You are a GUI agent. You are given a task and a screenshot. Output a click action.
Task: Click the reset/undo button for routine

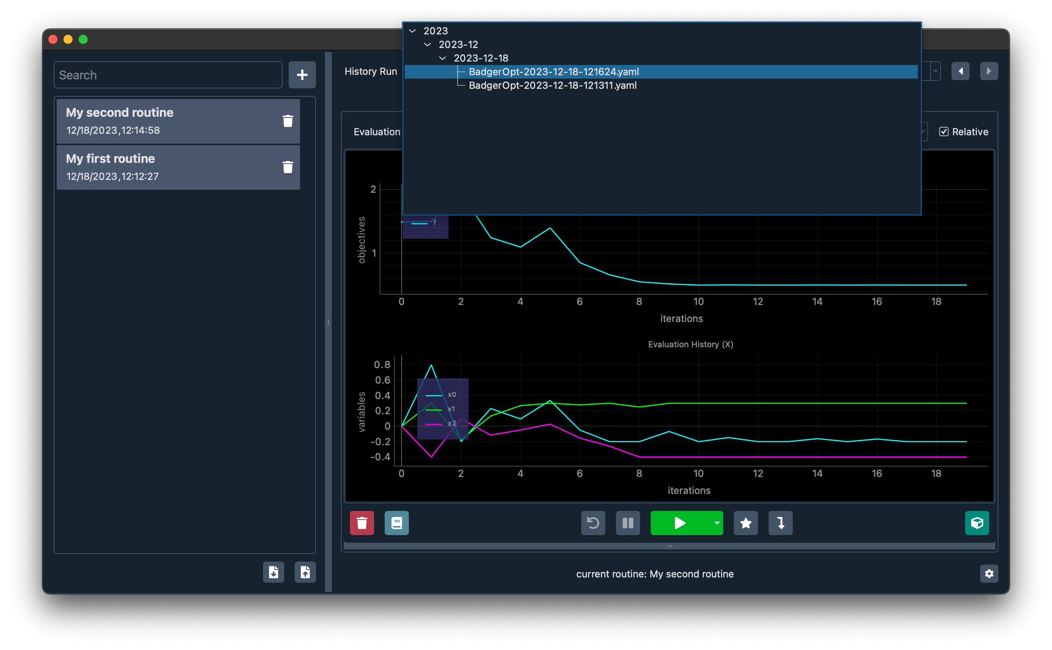pos(593,522)
